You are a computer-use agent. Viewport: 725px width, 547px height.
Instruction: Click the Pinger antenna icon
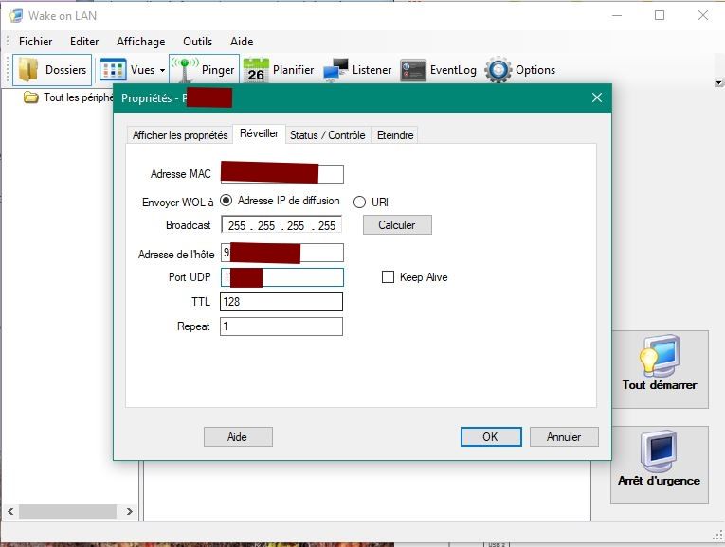(x=185, y=70)
